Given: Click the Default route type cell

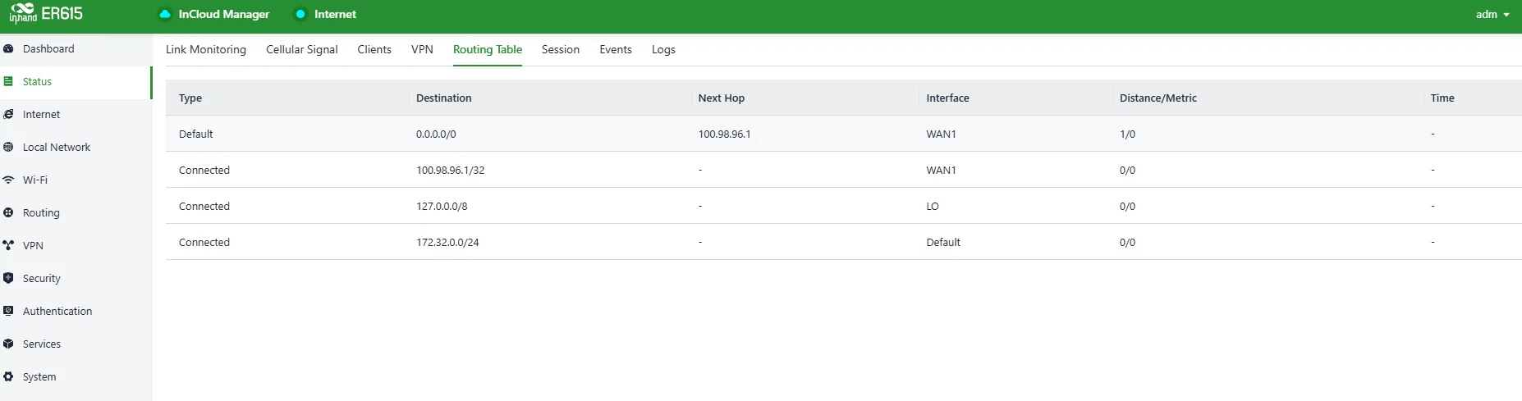Looking at the screenshot, I should pos(196,134).
